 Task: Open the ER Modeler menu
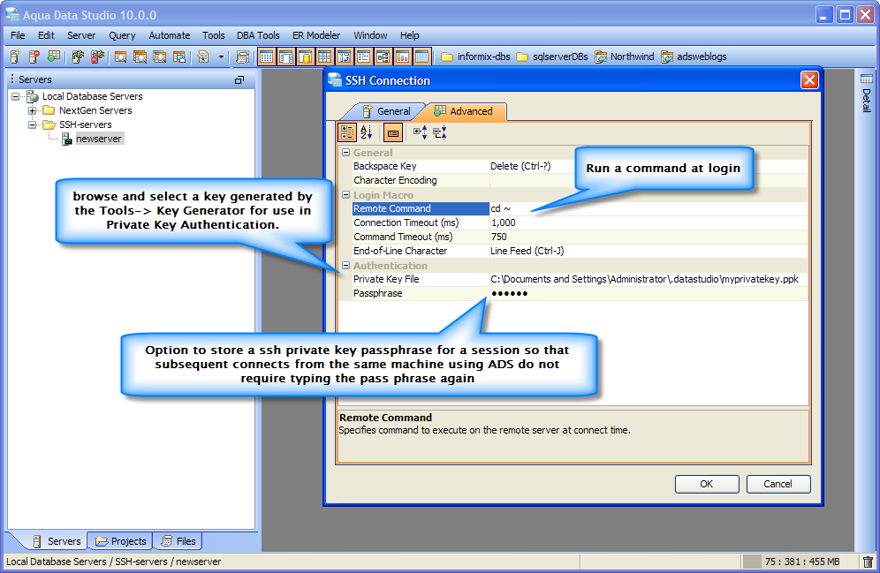click(316, 35)
